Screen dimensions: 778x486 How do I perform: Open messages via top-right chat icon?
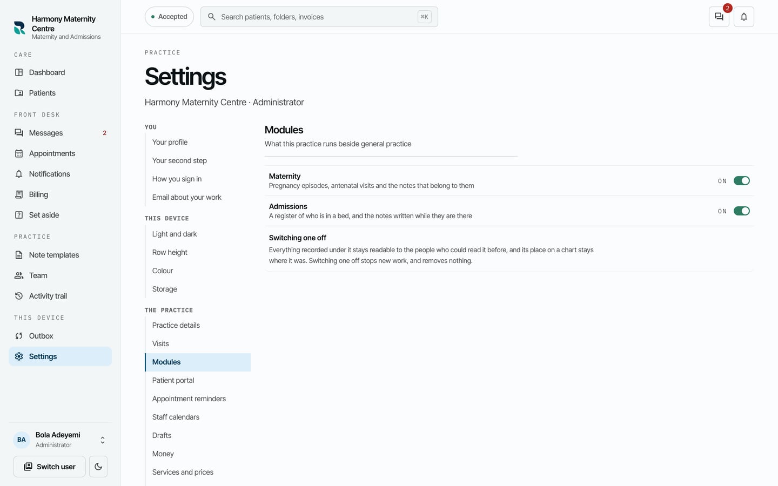pyautogui.click(x=719, y=17)
